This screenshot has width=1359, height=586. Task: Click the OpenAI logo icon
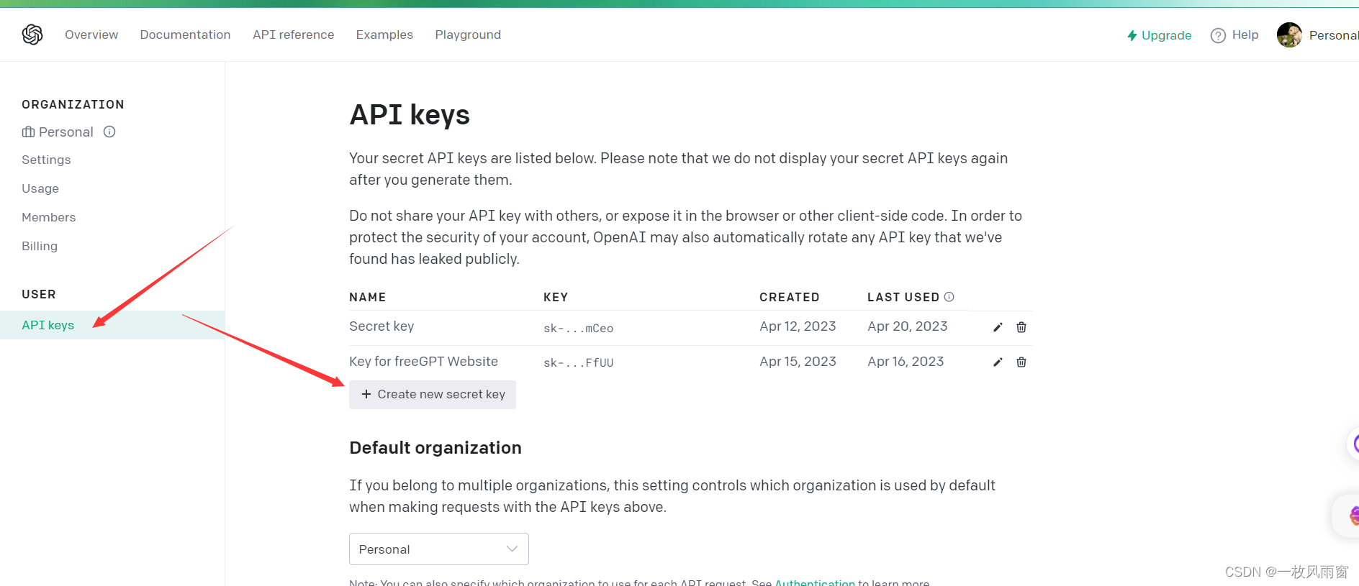pos(32,35)
